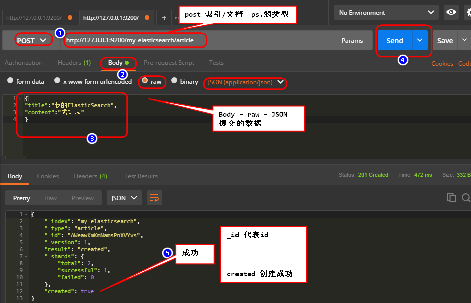Click the 472 ms time value

click(423, 175)
